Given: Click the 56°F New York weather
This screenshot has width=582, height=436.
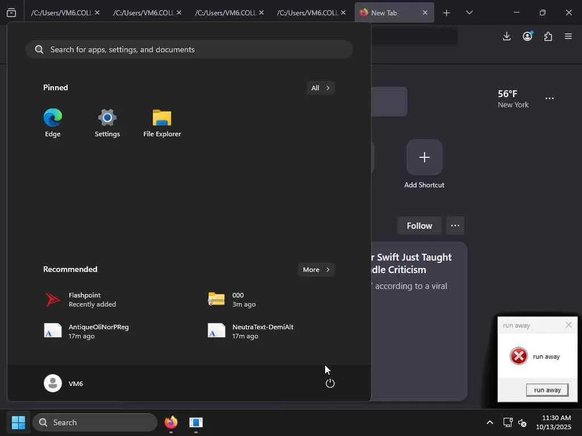Looking at the screenshot, I should [x=513, y=99].
